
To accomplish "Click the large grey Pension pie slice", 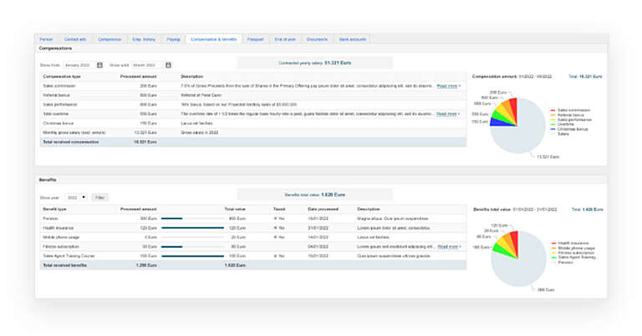I will [524, 265].
